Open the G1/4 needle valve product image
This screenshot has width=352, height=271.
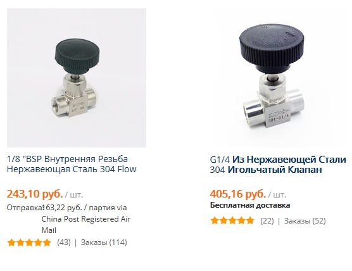pos(280,78)
